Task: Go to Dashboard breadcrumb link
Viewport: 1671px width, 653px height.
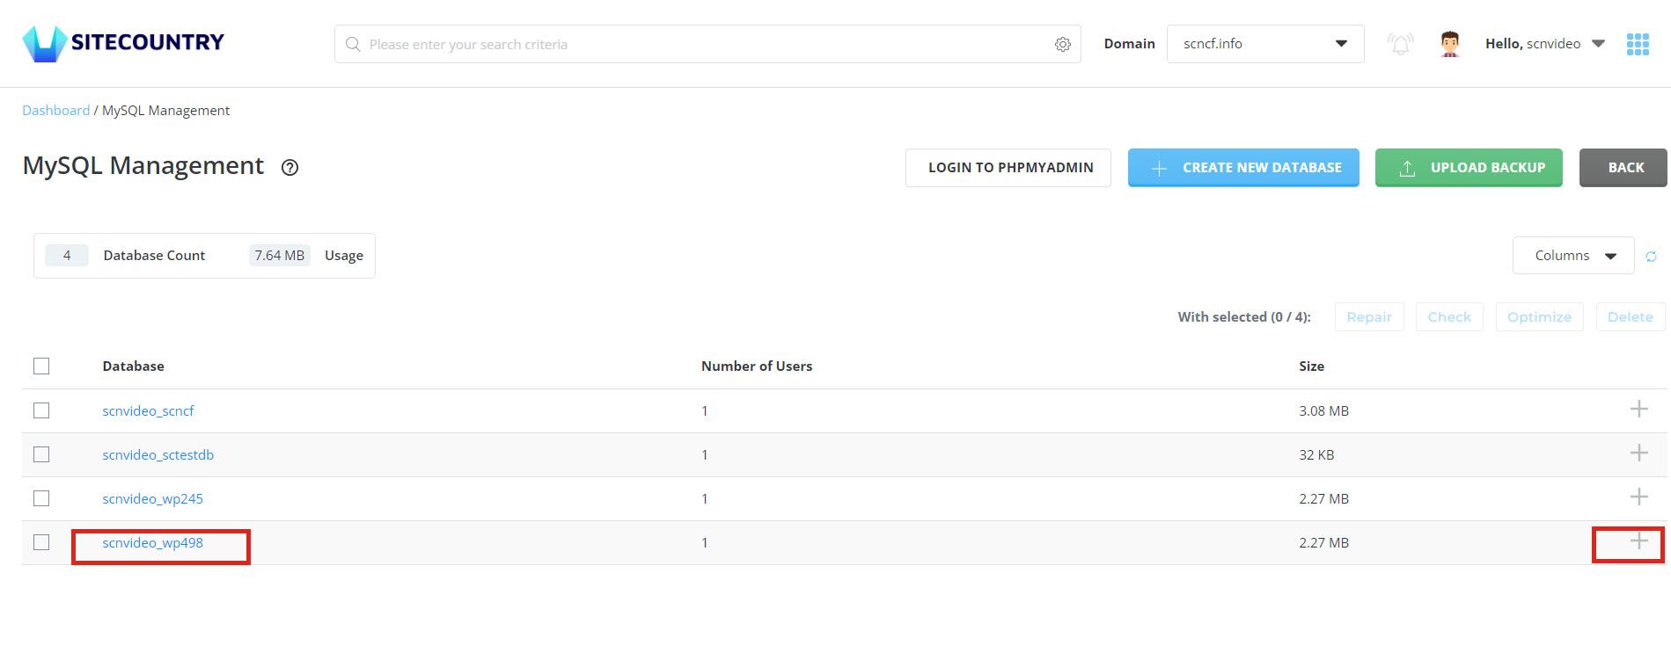Action: 55,110
